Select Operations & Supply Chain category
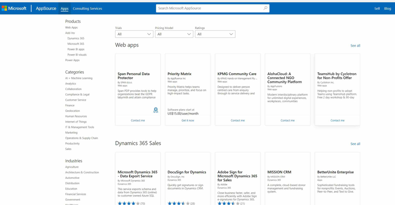 point(81,138)
